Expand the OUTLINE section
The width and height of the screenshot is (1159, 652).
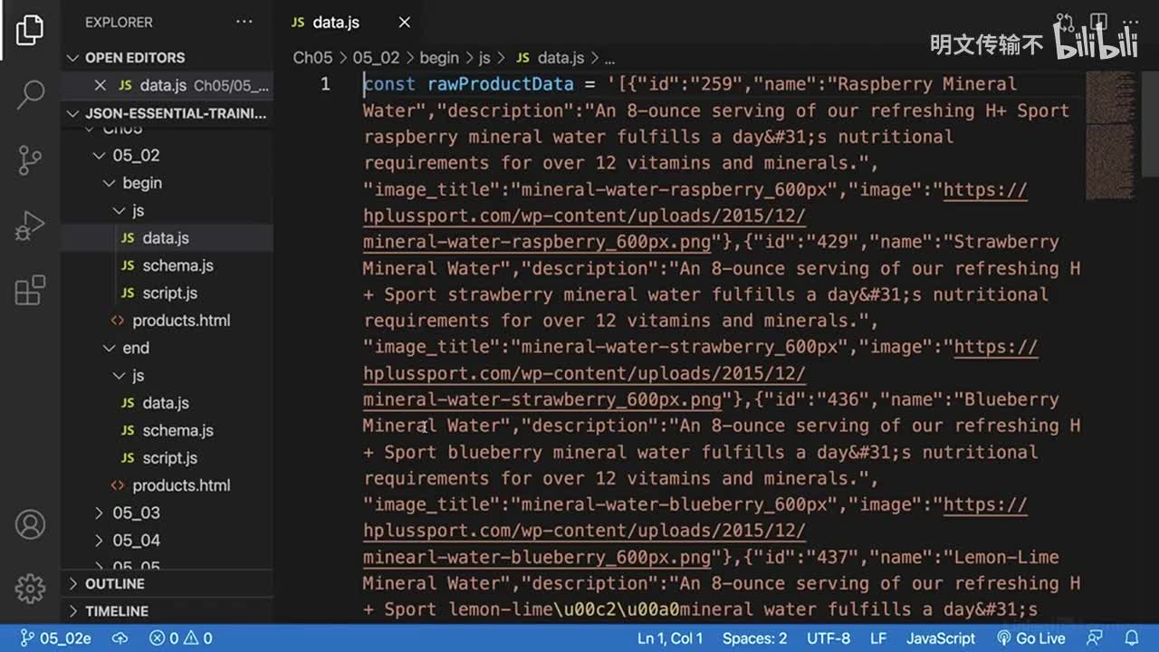pos(168,584)
